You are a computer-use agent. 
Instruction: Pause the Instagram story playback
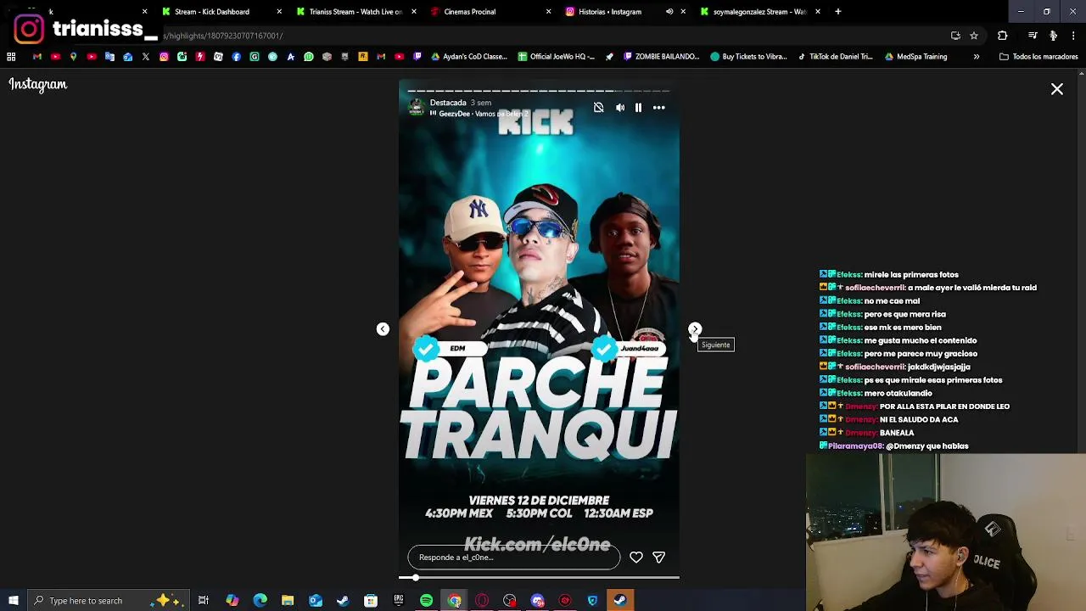(638, 108)
